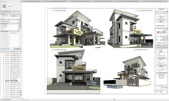Click associate-parameter button beside KHUNG NHÌN
The image size is (169, 101).
(x=19, y=22)
